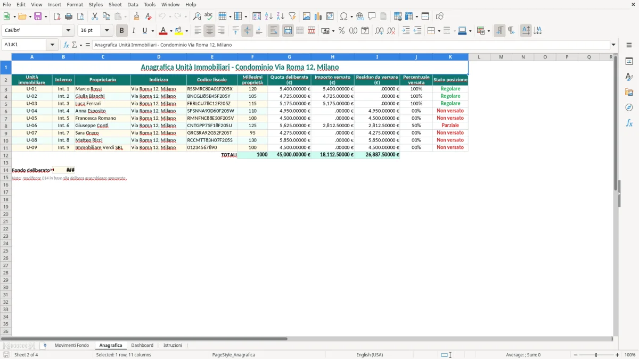
Task: Click Increase Indent icon
Action: coord(406,31)
